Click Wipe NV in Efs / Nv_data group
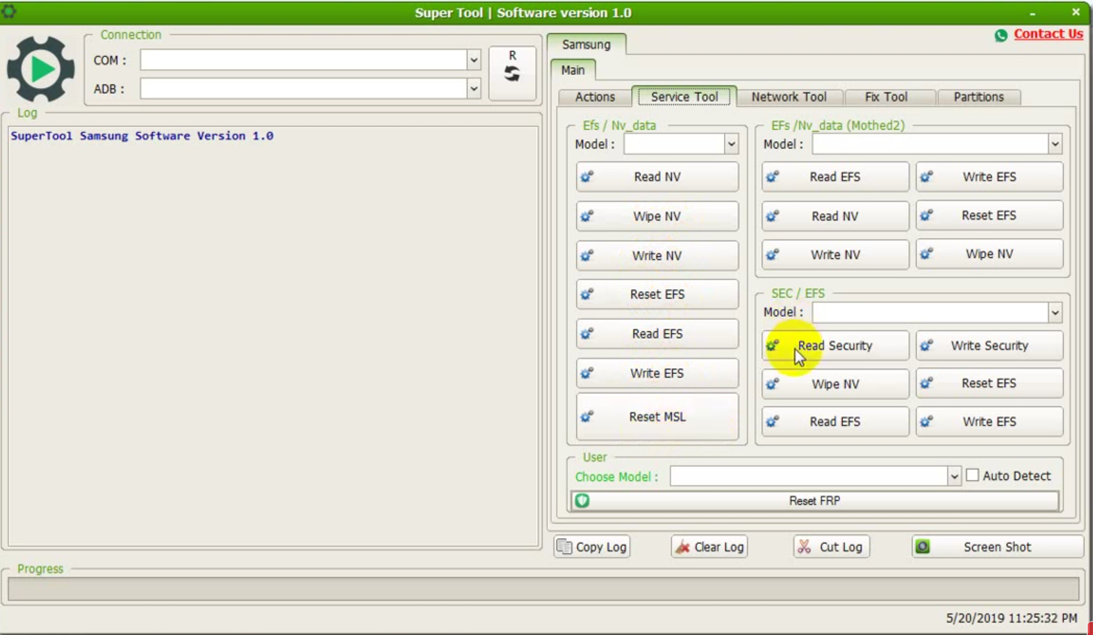The image size is (1093, 635). pyautogui.click(x=657, y=217)
